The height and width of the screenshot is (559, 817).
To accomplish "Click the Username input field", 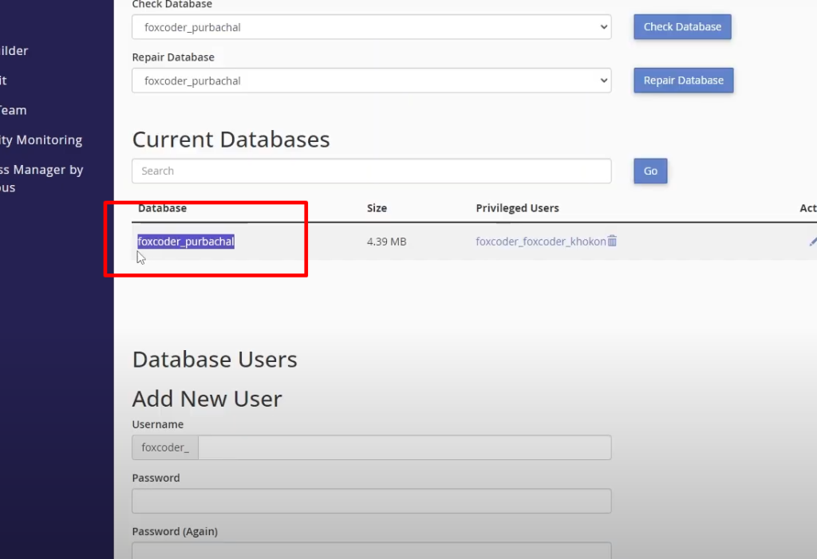I will (x=404, y=448).
